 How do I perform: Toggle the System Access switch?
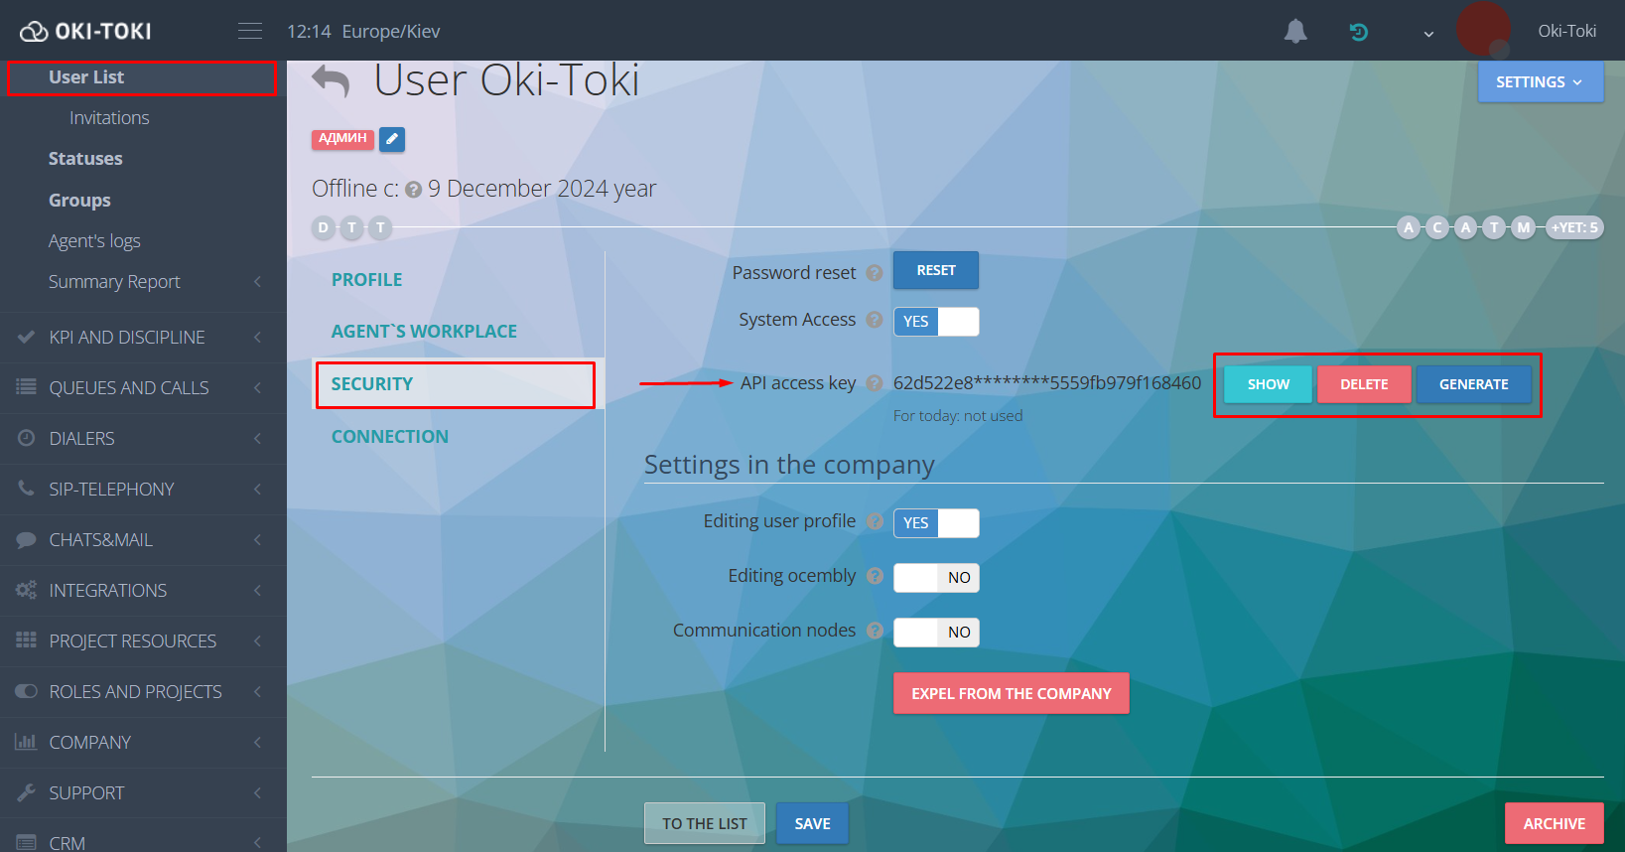[936, 322]
